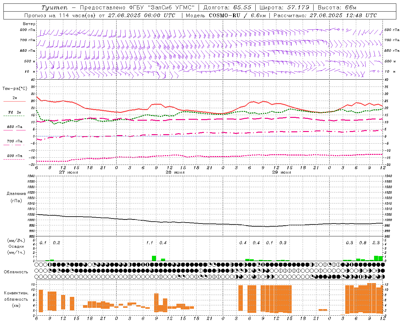This screenshot has width=401, height=321.
Task: Click the "Осадки" precipitation label
Action: 16,247
